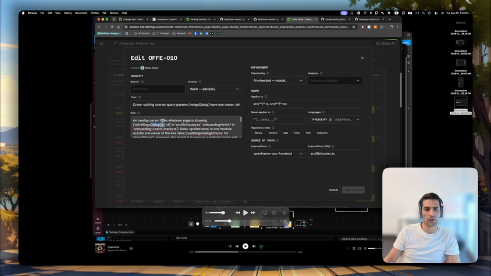This screenshot has width=491, height=276.
Task: Check the app repository role
Action: [281, 132]
